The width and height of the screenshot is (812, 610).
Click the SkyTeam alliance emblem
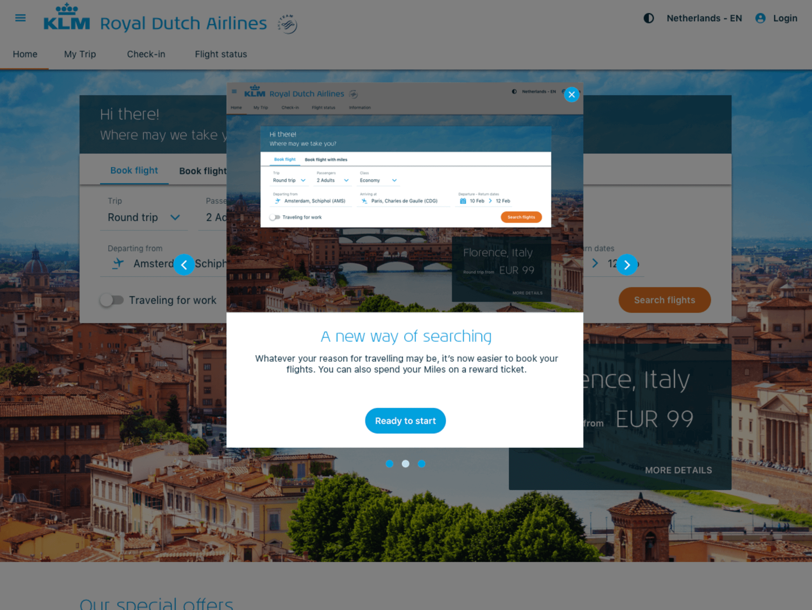(x=287, y=24)
